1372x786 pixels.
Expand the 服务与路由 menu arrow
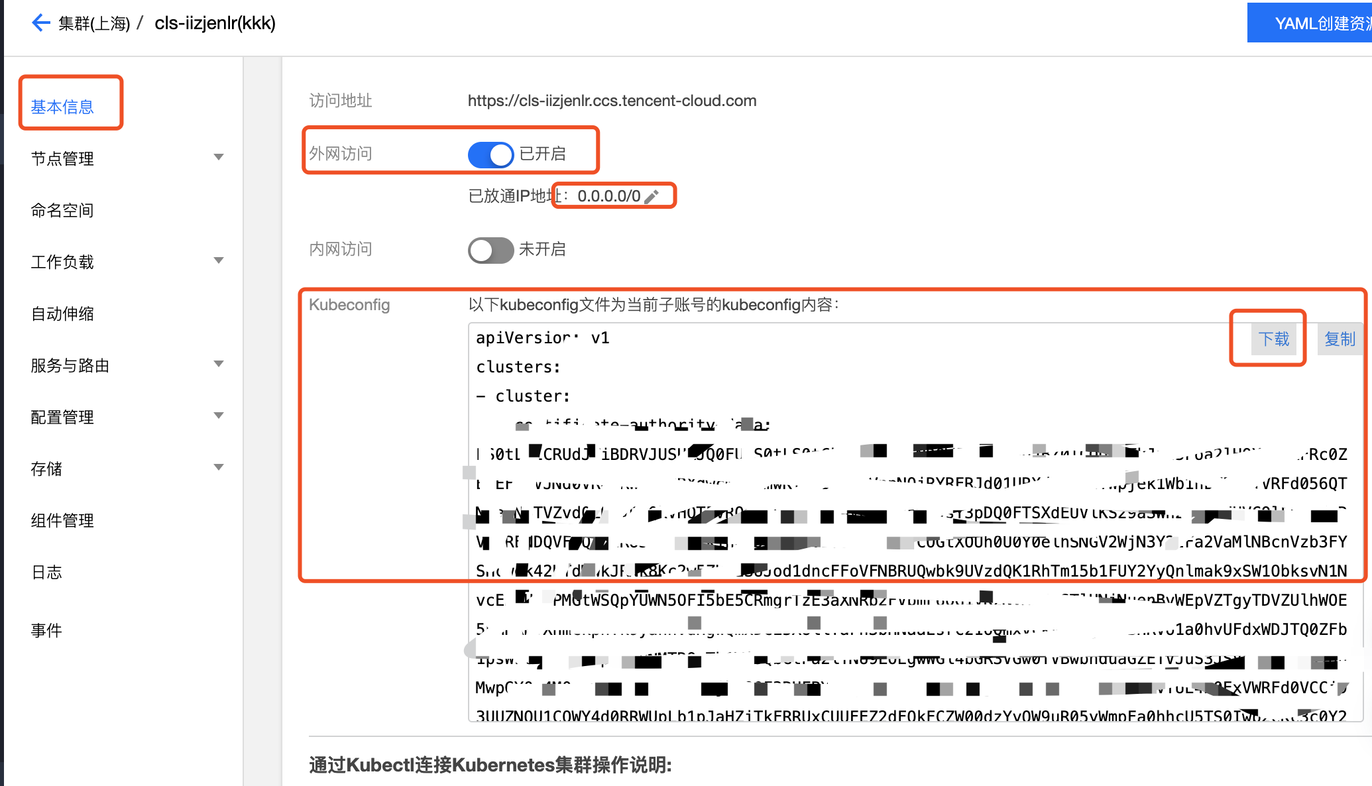pos(219,364)
